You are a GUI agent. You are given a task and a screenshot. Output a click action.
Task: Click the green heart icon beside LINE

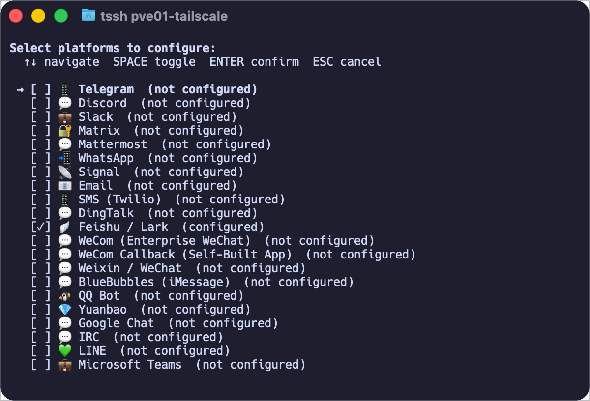click(65, 351)
